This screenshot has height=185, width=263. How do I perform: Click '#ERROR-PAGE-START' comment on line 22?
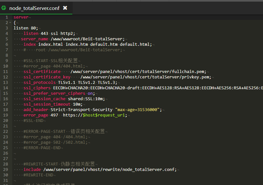44,132
